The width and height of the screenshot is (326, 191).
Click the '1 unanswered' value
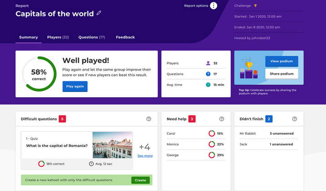[281, 144]
